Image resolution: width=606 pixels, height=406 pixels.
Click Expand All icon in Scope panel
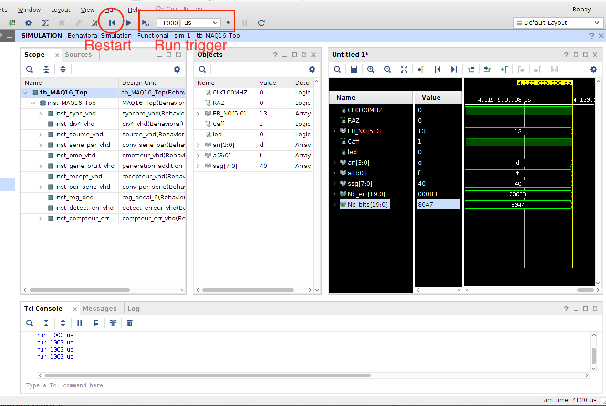coord(63,69)
